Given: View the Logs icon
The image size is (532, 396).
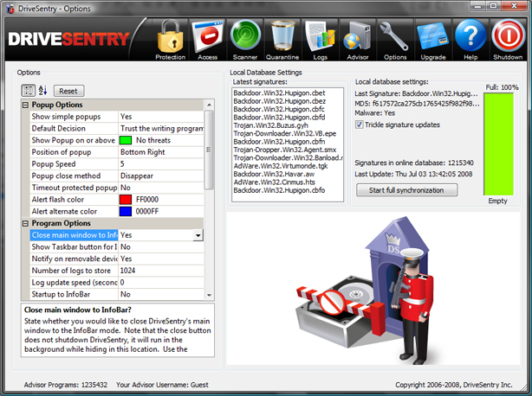Looking at the screenshot, I should pos(320,40).
